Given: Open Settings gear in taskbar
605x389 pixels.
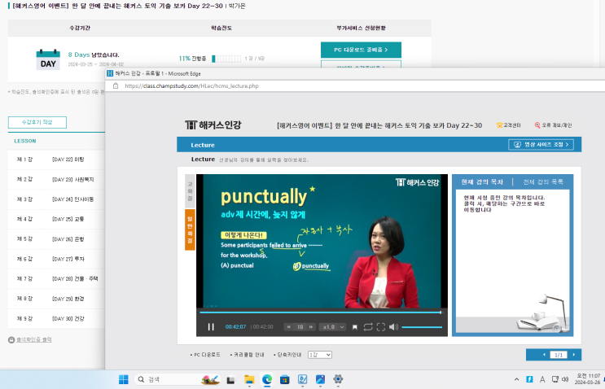Looking at the screenshot, I should [338, 380].
